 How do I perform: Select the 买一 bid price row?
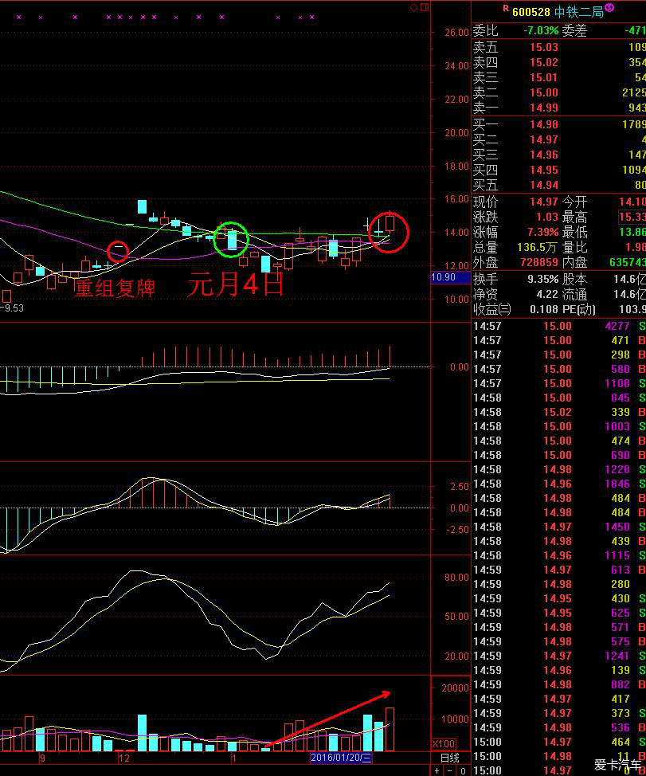[x=558, y=124]
